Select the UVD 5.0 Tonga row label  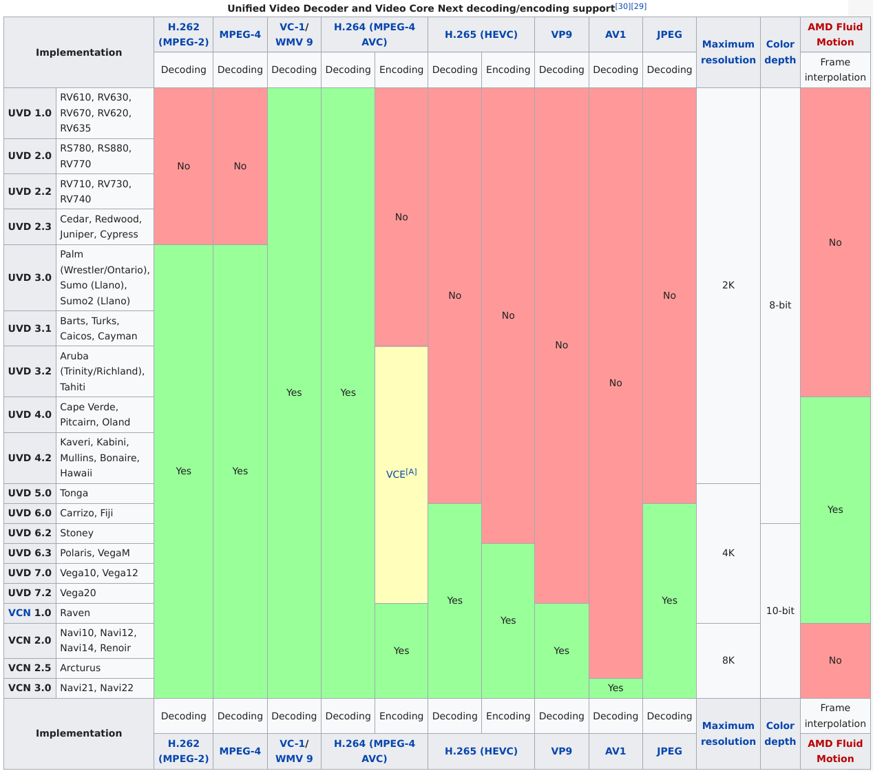[x=30, y=493]
